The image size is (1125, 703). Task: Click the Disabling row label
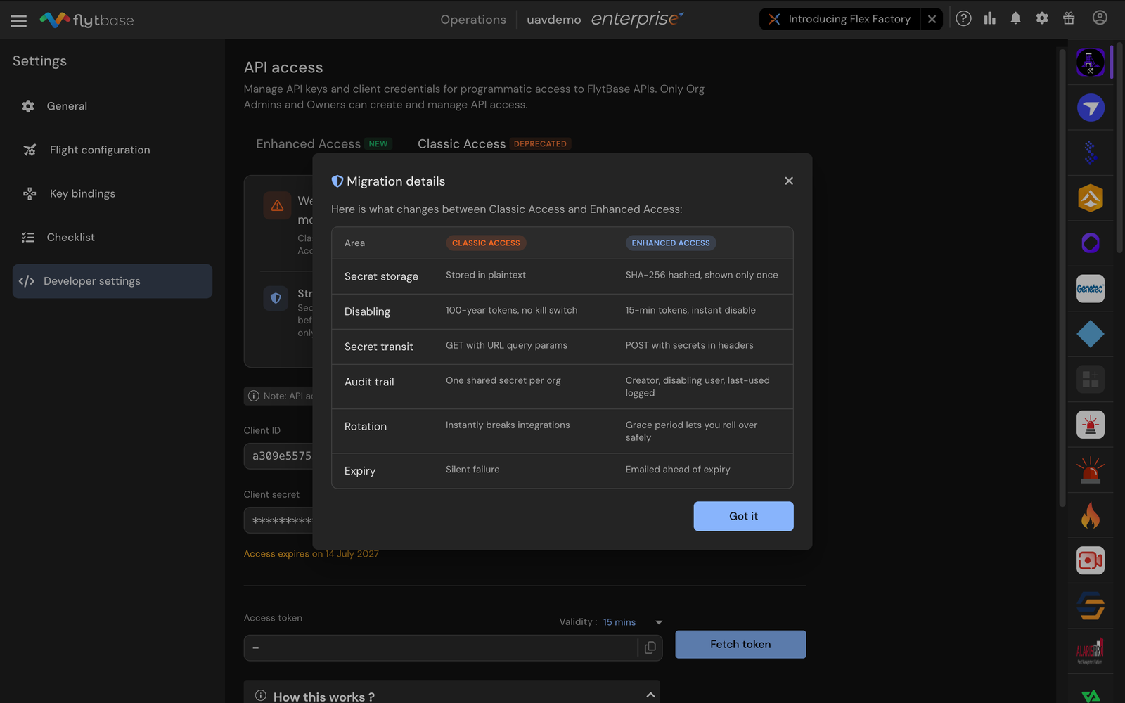367,311
